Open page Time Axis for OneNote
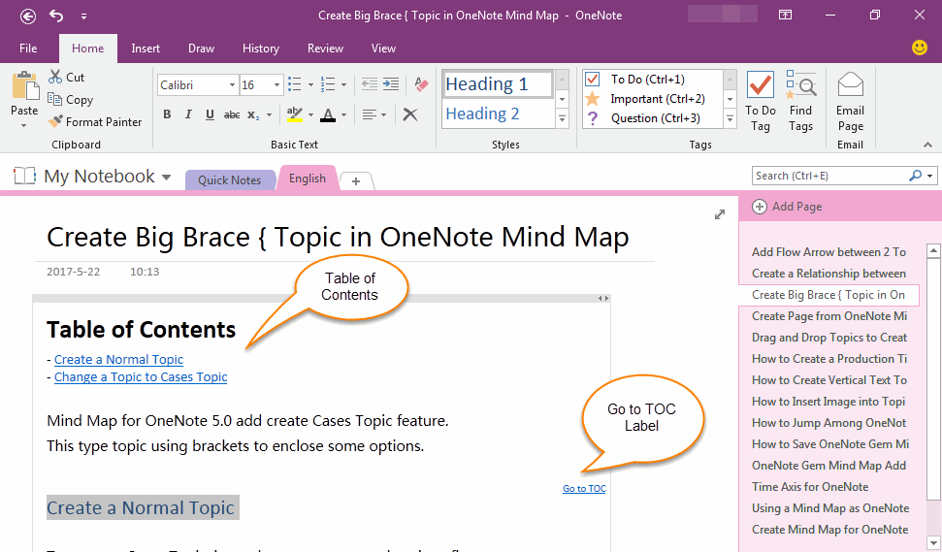The width and height of the screenshot is (942, 552). click(x=810, y=487)
